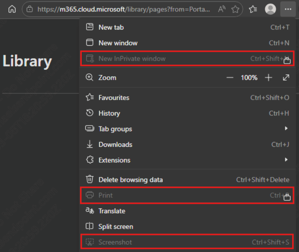Choose New window menu entry
Image resolution: width=299 pixels, height=252 pixels.
pyautogui.click(x=118, y=43)
